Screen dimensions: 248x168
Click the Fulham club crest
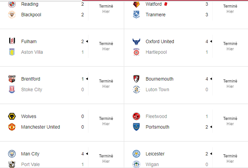coord(12,41)
